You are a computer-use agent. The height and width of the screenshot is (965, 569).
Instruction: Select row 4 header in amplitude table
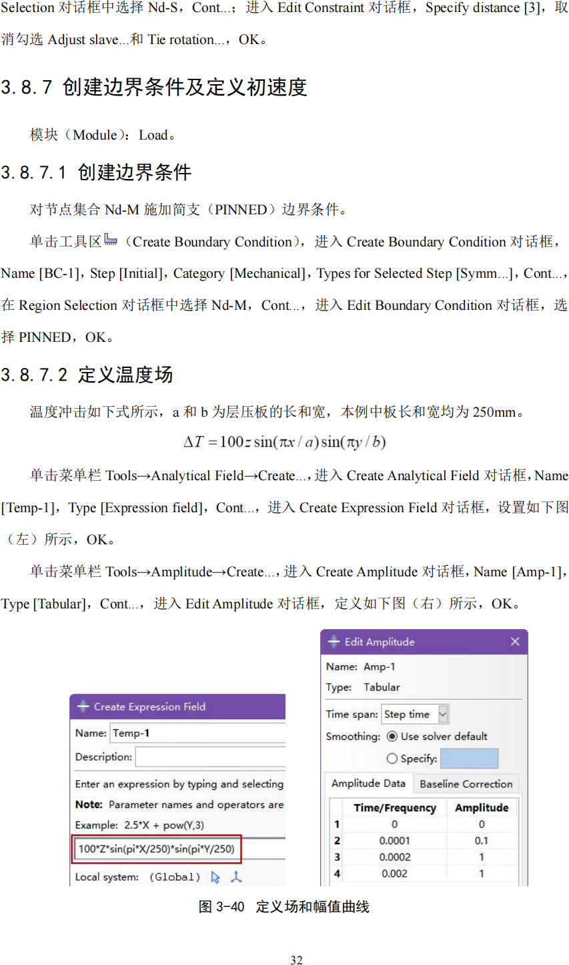point(337,874)
